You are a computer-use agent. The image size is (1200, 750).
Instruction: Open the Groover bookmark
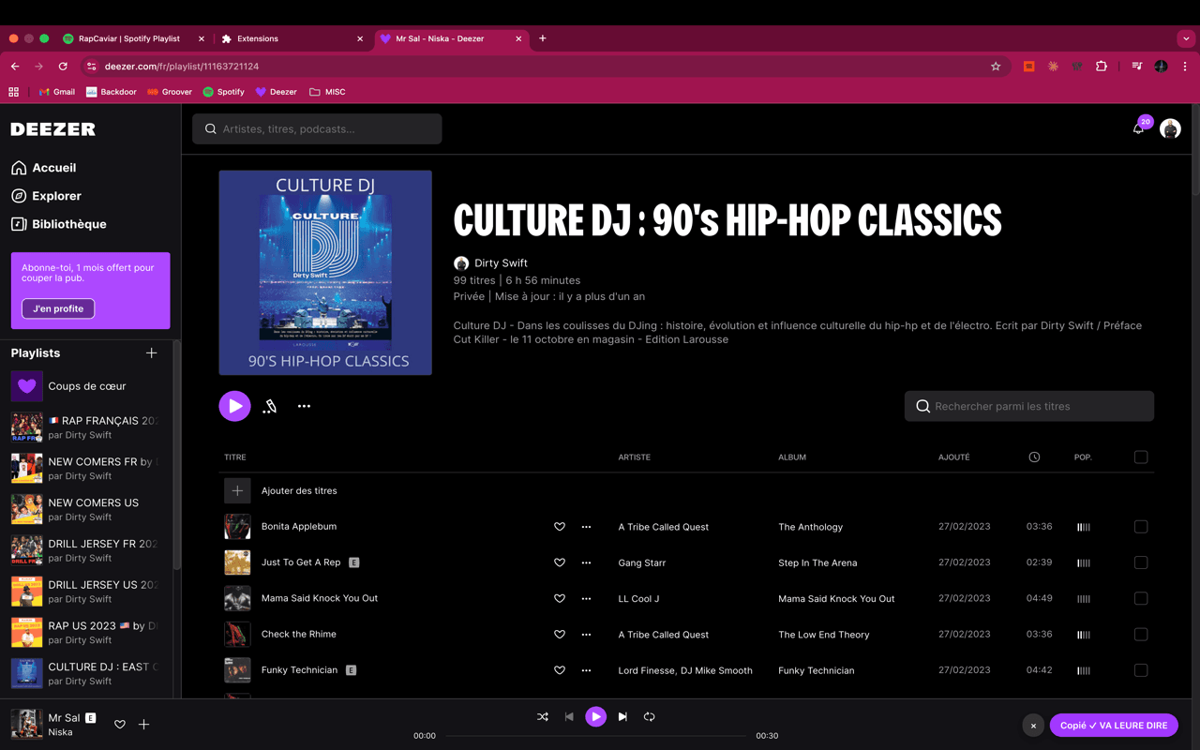[x=169, y=92]
